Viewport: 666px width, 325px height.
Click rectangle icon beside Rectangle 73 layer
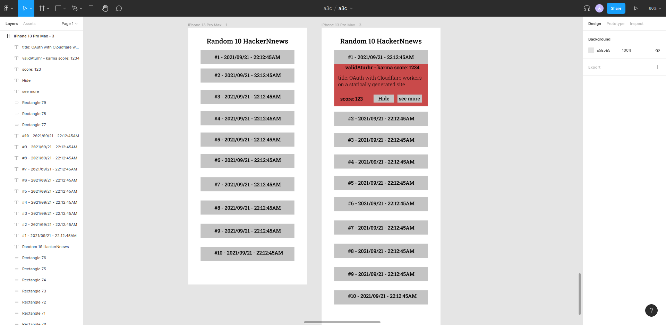[x=16, y=291]
